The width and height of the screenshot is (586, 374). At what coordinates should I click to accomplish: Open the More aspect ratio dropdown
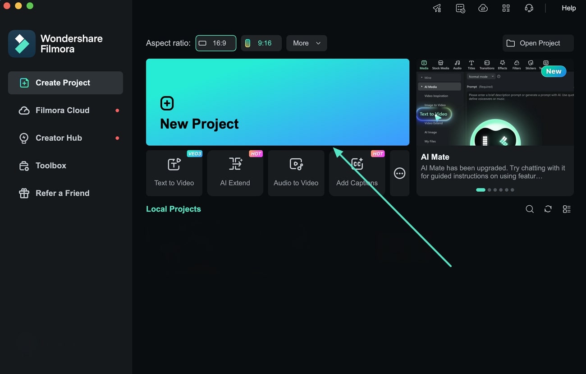tap(307, 43)
